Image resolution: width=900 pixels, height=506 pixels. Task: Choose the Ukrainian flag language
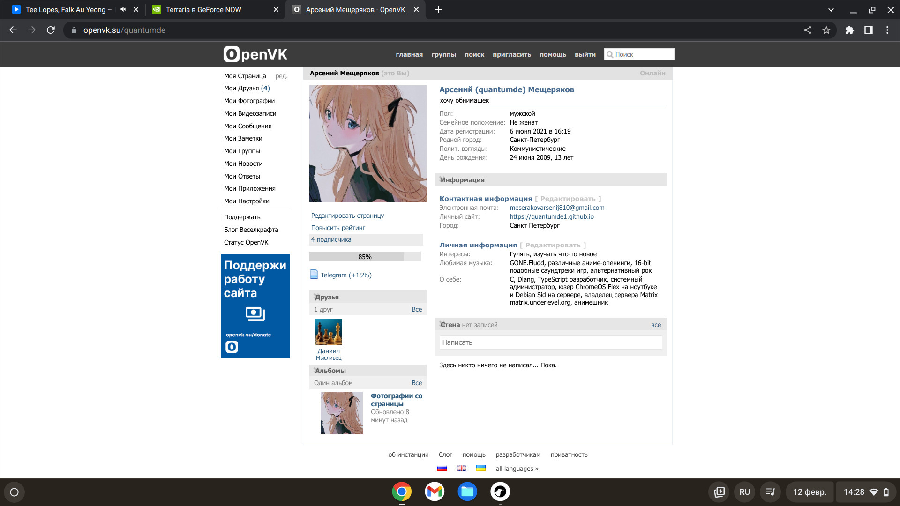(481, 468)
